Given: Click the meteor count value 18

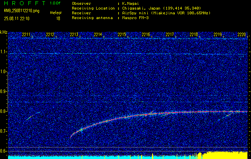Looking at the screenshot, I should (58, 19).
